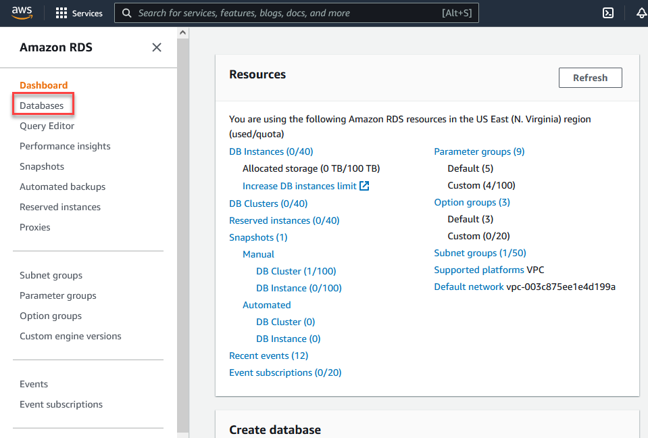Close the Amazon RDS navigation panel
Image resolution: width=648 pixels, height=438 pixels.
(x=157, y=47)
